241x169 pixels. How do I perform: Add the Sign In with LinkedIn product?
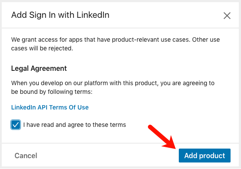tap(204, 156)
